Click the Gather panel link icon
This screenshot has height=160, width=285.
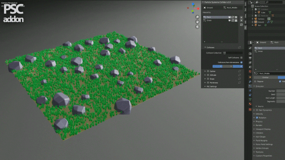pos(239,71)
